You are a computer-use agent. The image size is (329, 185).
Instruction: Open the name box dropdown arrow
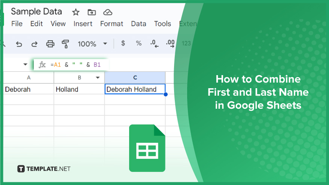click(25, 64)
